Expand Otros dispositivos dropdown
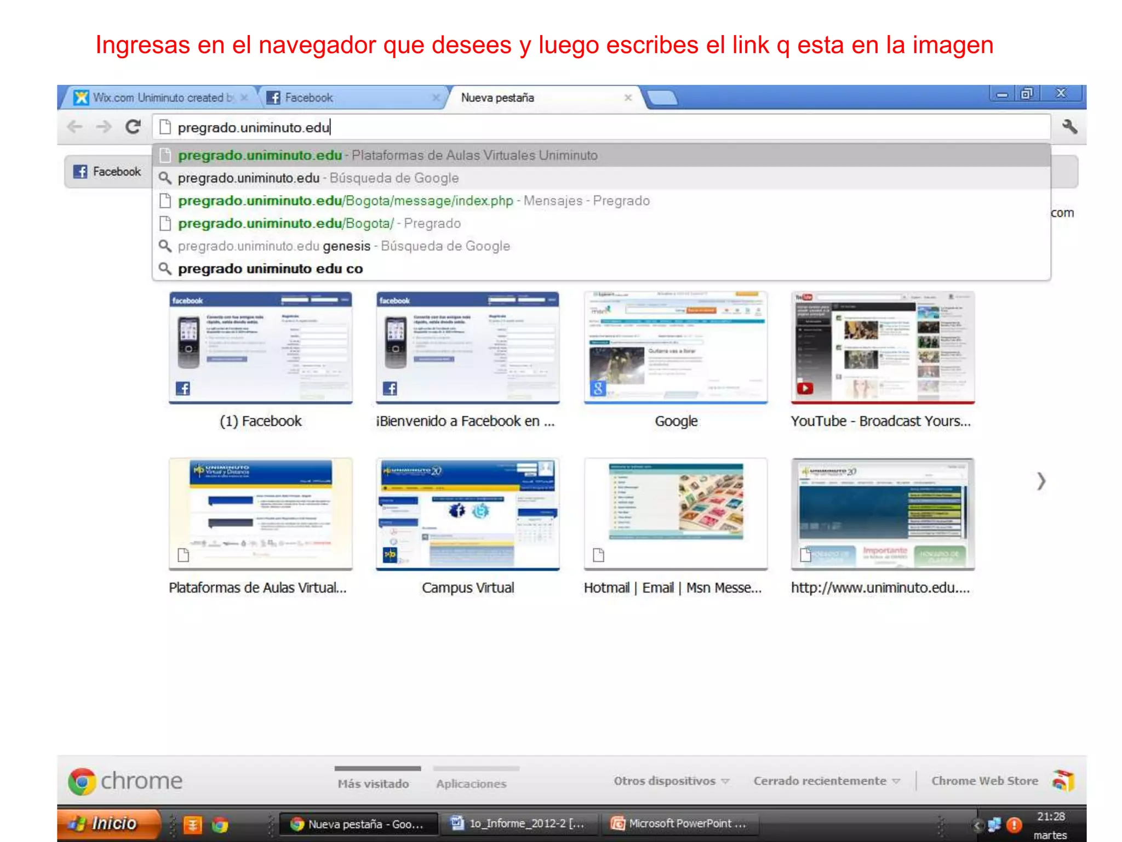1122x842 pixels. coord(671,781)
